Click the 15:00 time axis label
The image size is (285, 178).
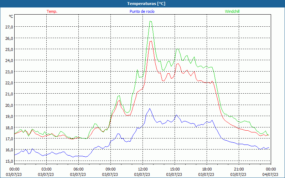point(175,169)
